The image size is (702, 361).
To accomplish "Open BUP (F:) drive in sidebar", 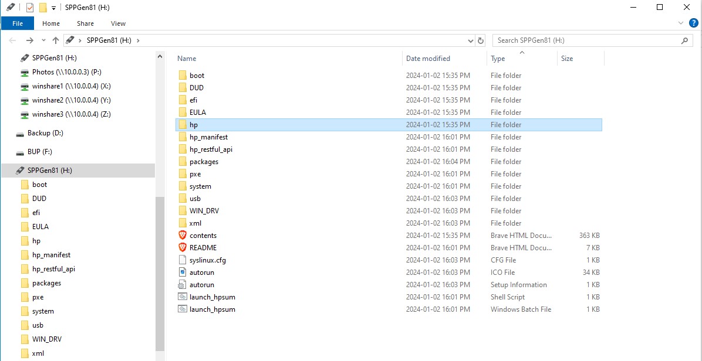I will point(39,152).
